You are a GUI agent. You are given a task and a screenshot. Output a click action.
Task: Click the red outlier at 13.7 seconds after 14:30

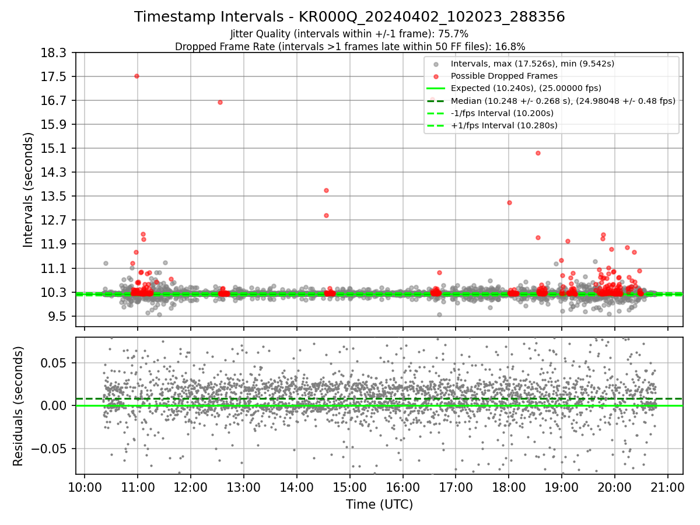pos(326,190)
